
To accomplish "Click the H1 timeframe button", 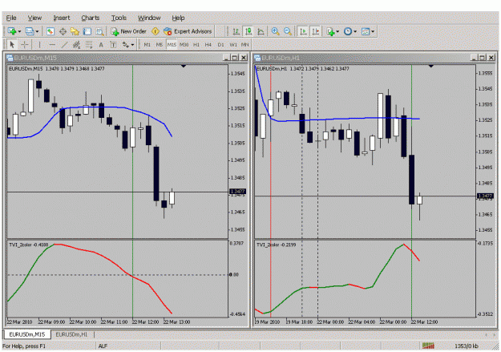I will [196, 45].
